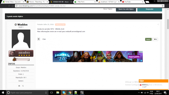The height and width of the screenshot is (95, 169).
Task: Search the member's content with the magnifier icon
Action: point(23,86)
